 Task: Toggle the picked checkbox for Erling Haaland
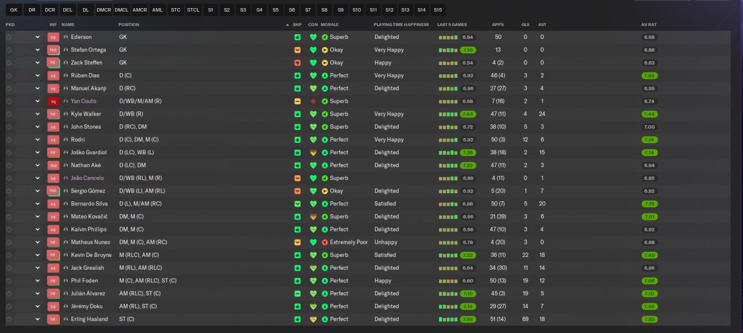(9, 319)
